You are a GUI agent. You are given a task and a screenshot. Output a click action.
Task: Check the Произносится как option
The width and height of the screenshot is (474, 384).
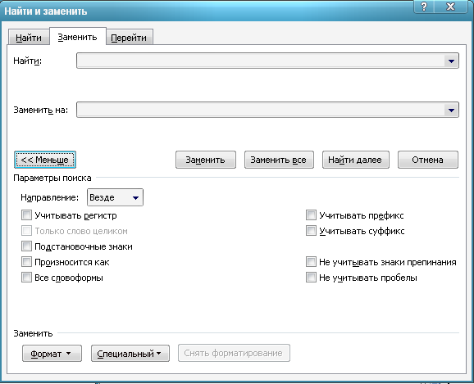pos(26,262)
